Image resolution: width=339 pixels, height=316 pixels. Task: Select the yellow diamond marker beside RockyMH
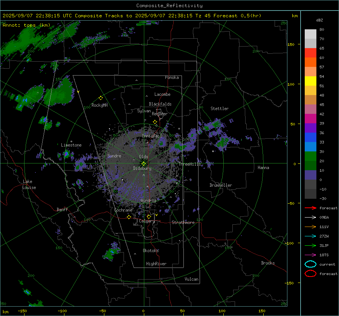[x=101, y=98]
